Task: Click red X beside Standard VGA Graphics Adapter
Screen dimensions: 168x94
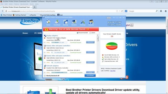Action: tap(45, 38)
